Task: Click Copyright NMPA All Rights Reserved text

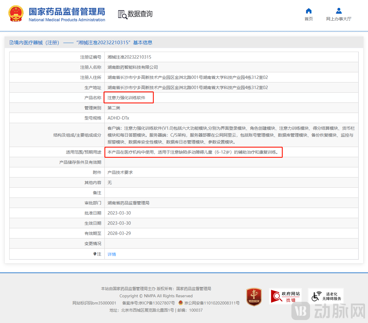Action: [156, 296]
